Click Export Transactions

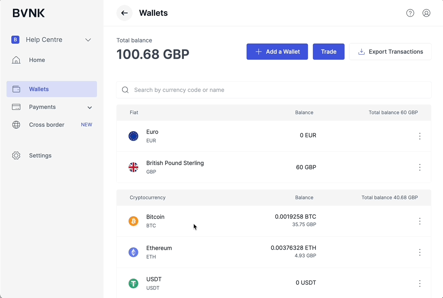[390, 51]
